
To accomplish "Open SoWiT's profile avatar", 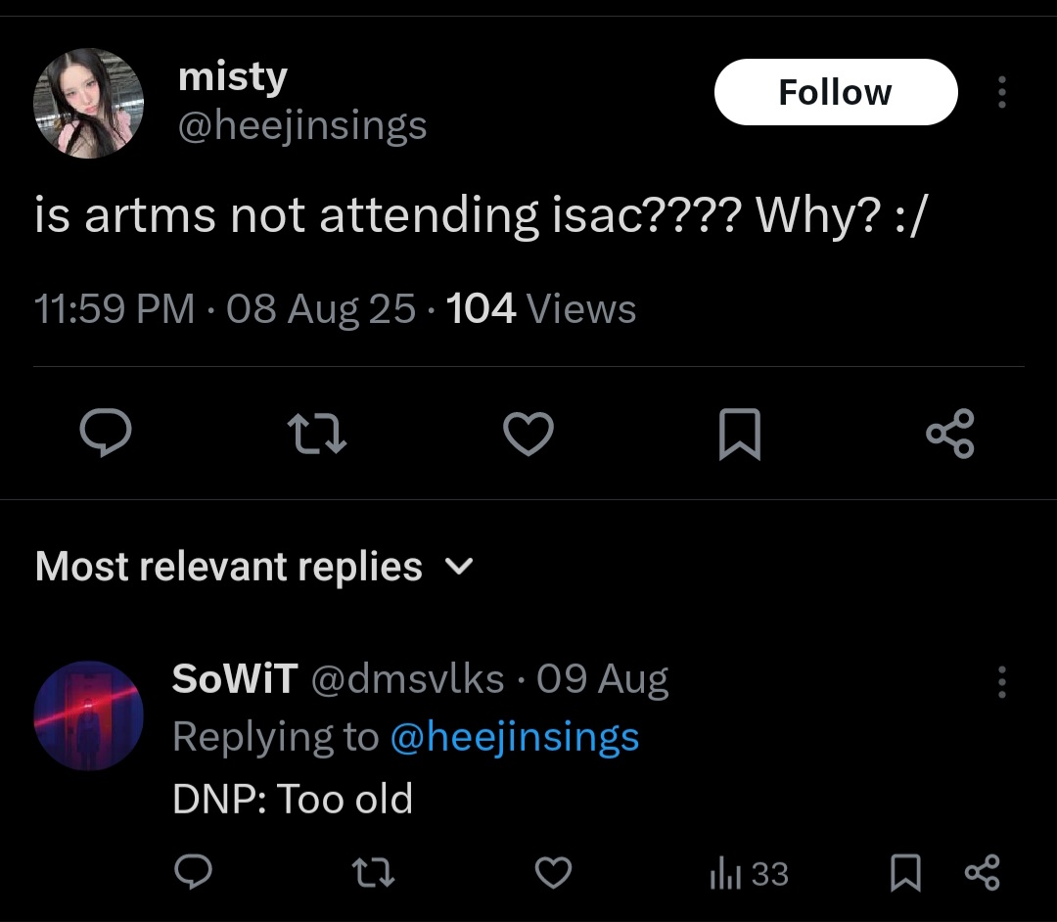I will point(89,715).
